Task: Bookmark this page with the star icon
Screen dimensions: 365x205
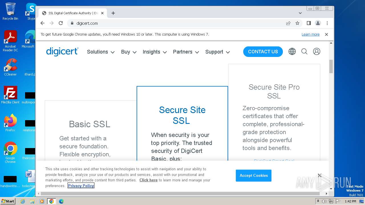Action: click(x=297, y=23)
